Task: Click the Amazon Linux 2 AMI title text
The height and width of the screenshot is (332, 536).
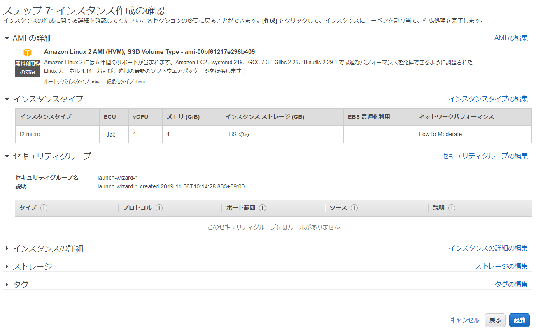Action: pos(149,52)
